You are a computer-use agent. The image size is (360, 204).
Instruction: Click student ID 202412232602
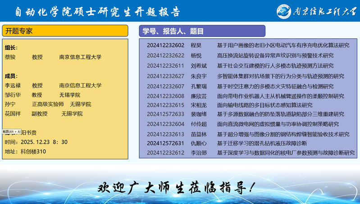(165, 45)
